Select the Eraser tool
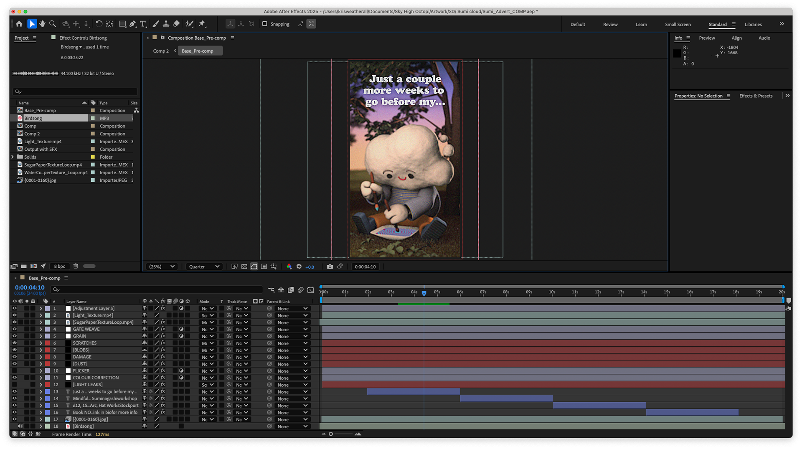Image resolution: width=802 pixels, height=449 pixels. pyautogui.click(x=176, y=24)
